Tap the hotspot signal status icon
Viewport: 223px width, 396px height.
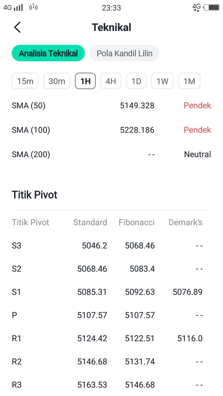(x=33, y=7)
